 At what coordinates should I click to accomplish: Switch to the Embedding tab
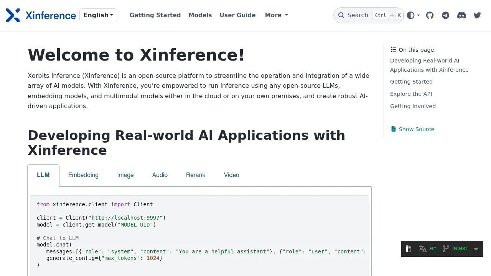[x=83, y=175]
